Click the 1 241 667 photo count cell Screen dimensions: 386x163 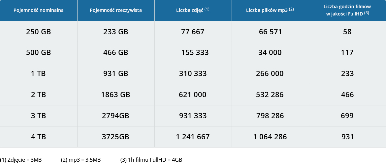(x=193, y=137)
